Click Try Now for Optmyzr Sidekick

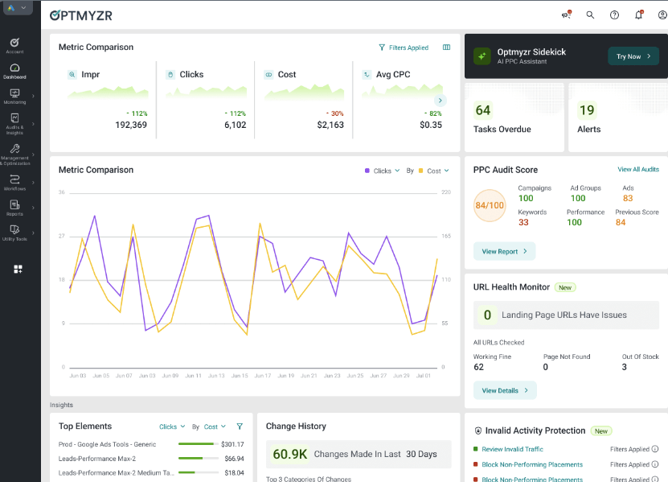click(x=633, y=57)
